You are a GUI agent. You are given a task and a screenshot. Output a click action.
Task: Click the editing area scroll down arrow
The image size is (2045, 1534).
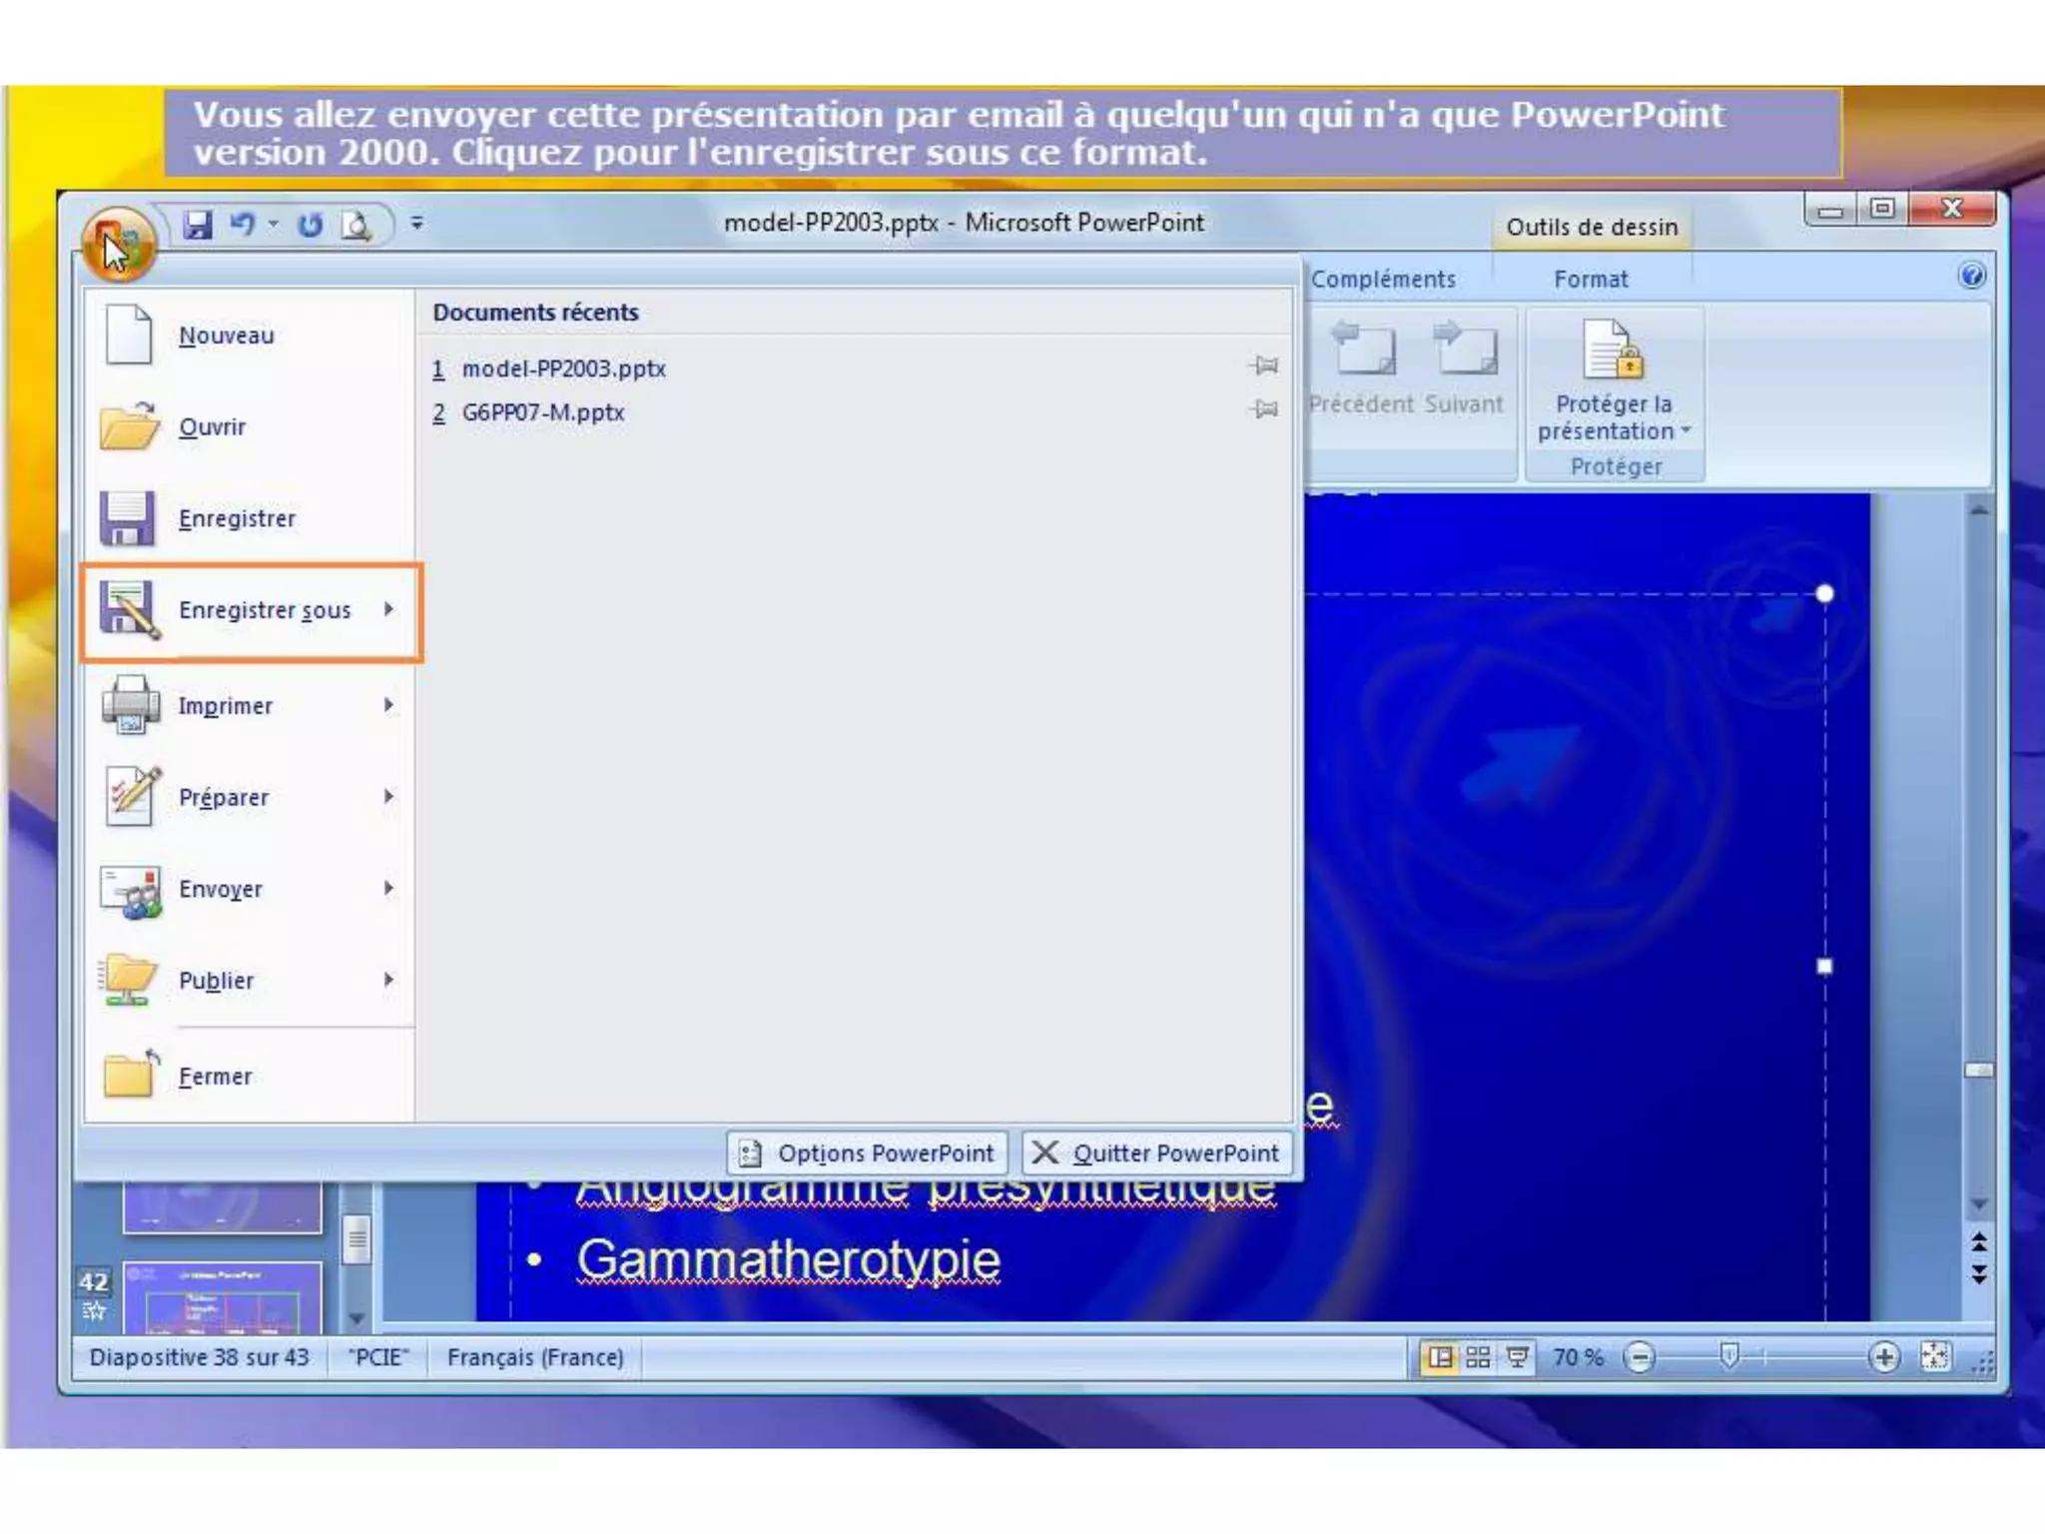pyautogui.click(x=1979, y=1204)
